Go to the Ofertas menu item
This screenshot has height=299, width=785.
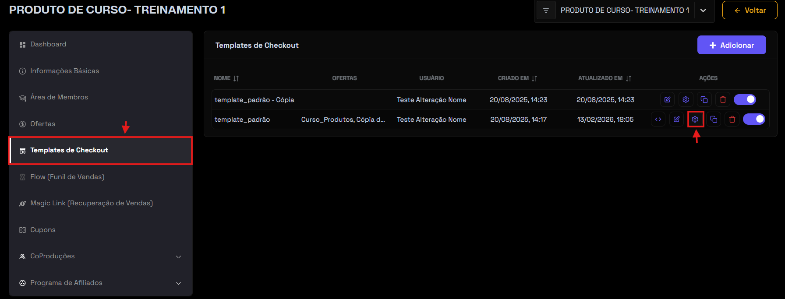click(43, 124)
